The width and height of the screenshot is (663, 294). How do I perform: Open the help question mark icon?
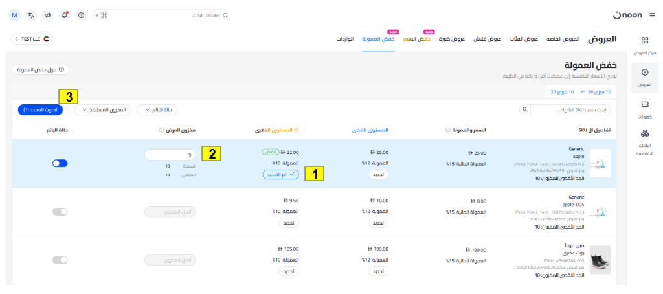[x=81, y=15]
